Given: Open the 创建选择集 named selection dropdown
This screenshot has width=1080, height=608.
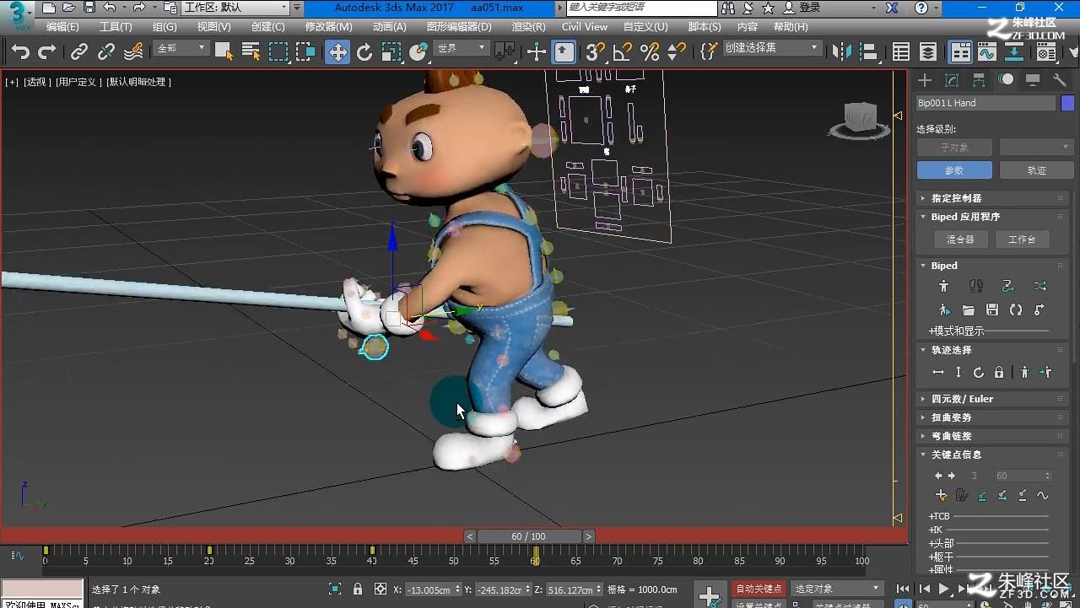Looking at the screenshot, I should (x=772, y=48).
